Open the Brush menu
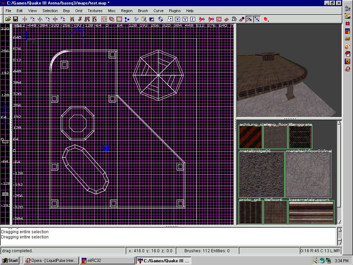Viewport: 353px width, 265px height. coord(143,11)
